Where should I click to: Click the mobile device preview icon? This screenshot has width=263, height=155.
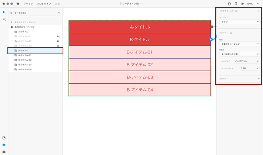(x=236, y=4)
